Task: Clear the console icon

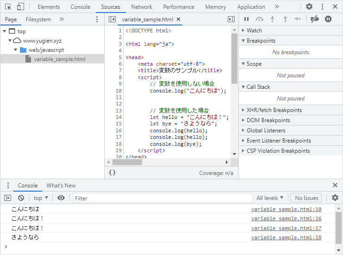Action: [x=21, y=198]
